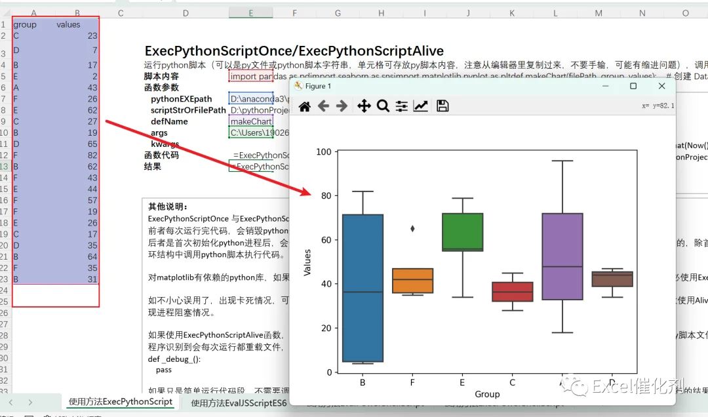Select the cell with value 57
This screenshot has width=708, height=417.
(x=77, y=200)
